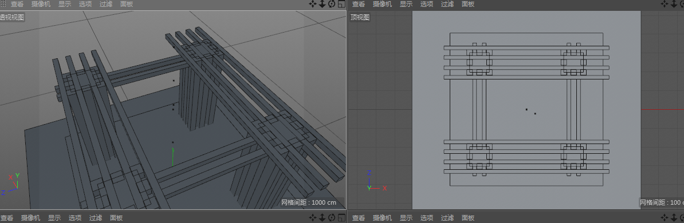Click the pan/move camera icon of the top view viewport
The height and width of the screenshot is (223, 684).
tap(665, 4)
